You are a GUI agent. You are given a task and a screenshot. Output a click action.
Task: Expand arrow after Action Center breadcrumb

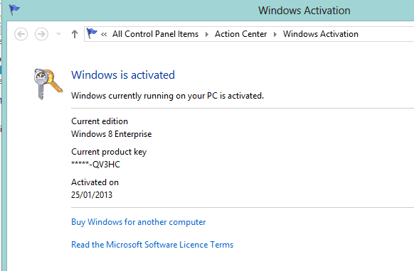[275, 34]
